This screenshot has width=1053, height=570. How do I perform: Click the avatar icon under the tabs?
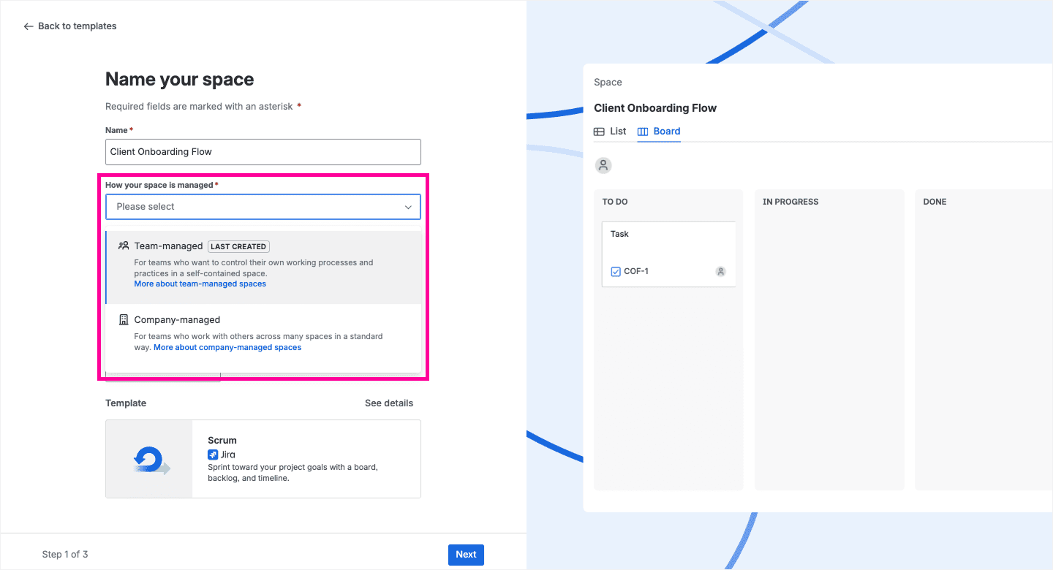pos(603,165)
